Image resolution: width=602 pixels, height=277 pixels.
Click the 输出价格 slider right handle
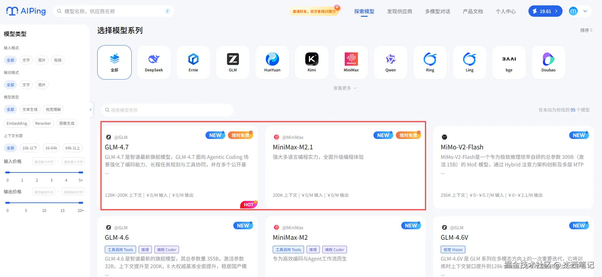pos(81,203)
